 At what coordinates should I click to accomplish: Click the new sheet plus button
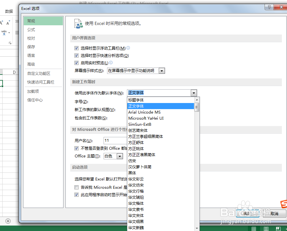8,221
